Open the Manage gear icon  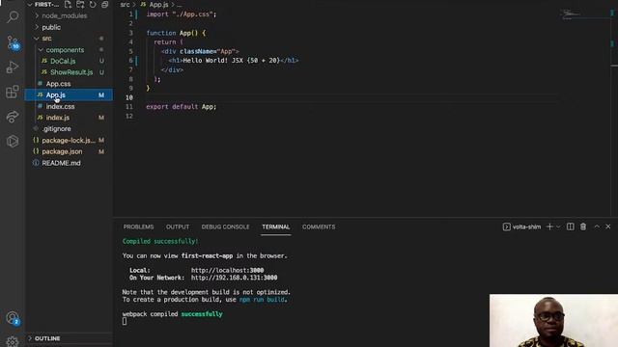point(13,341)
